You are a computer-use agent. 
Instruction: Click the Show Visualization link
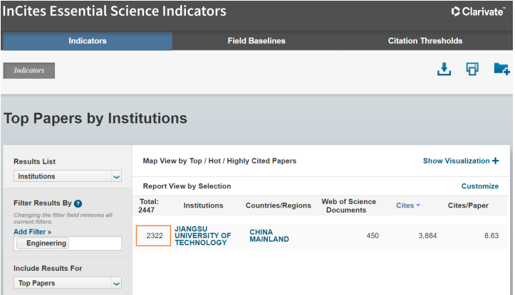pyautogui.click(x=456, y=161)
